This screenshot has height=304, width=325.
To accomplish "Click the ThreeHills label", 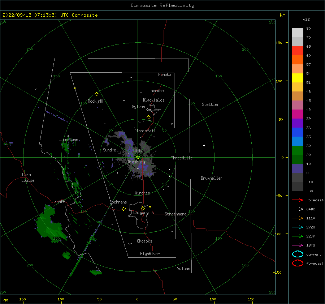I will coord(182,158).
